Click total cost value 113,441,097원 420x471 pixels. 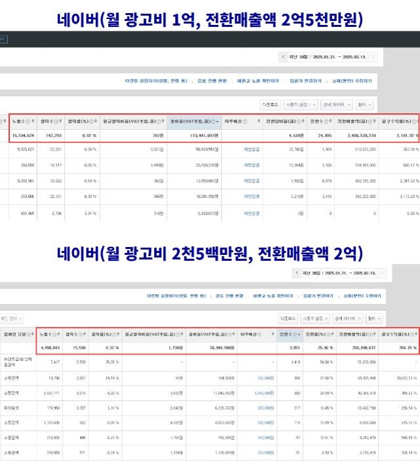click(204, 136)
